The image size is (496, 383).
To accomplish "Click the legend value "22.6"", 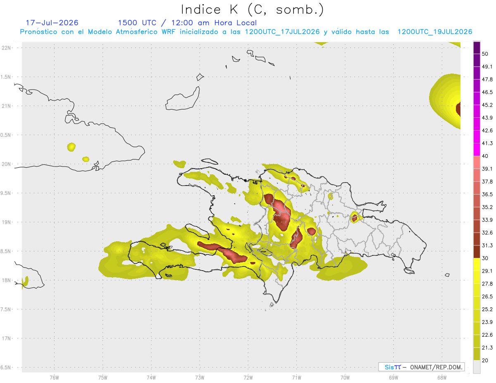I will click(x=487, y=335).
